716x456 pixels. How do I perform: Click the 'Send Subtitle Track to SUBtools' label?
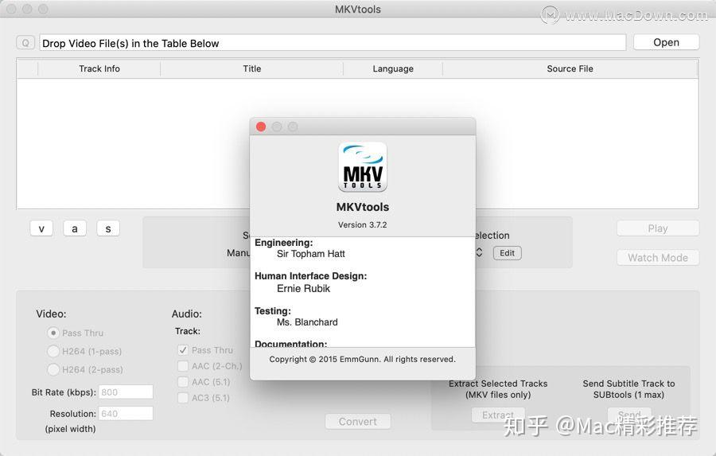tap(628, 389)
